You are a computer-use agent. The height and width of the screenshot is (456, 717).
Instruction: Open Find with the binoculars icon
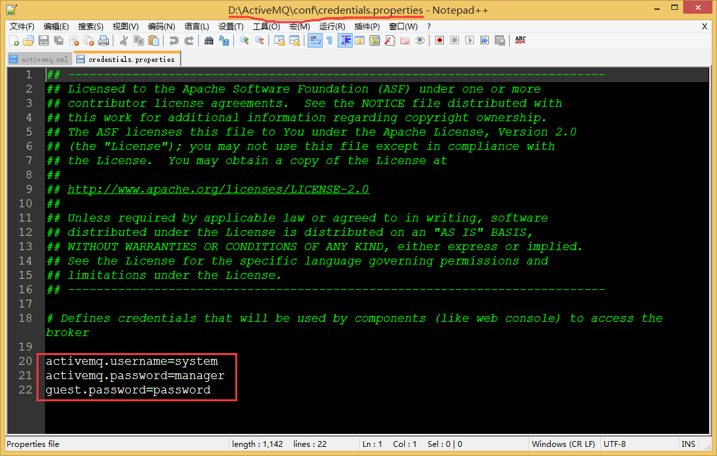tap(209, 40)
